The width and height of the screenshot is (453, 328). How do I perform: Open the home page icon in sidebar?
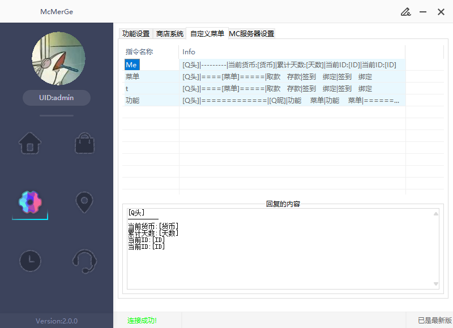tap(30, 143)
